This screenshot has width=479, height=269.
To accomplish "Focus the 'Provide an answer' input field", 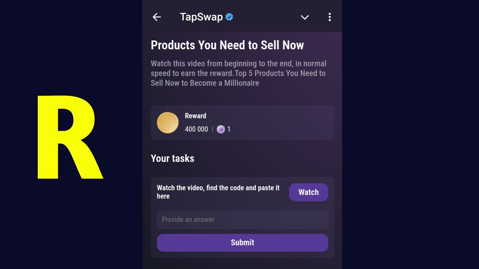I will pyautogui.click(x=242, y=219).
